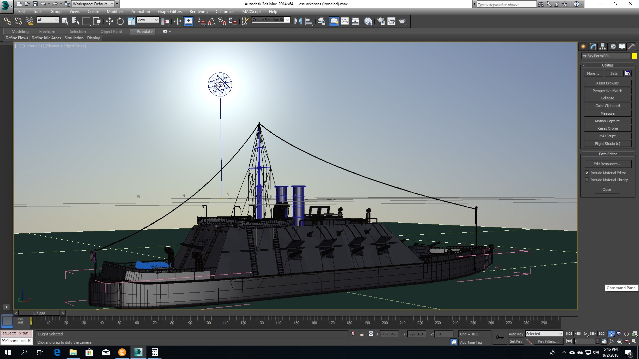
Task: Open the Rendering menu
Action: (x=198, y=12)
